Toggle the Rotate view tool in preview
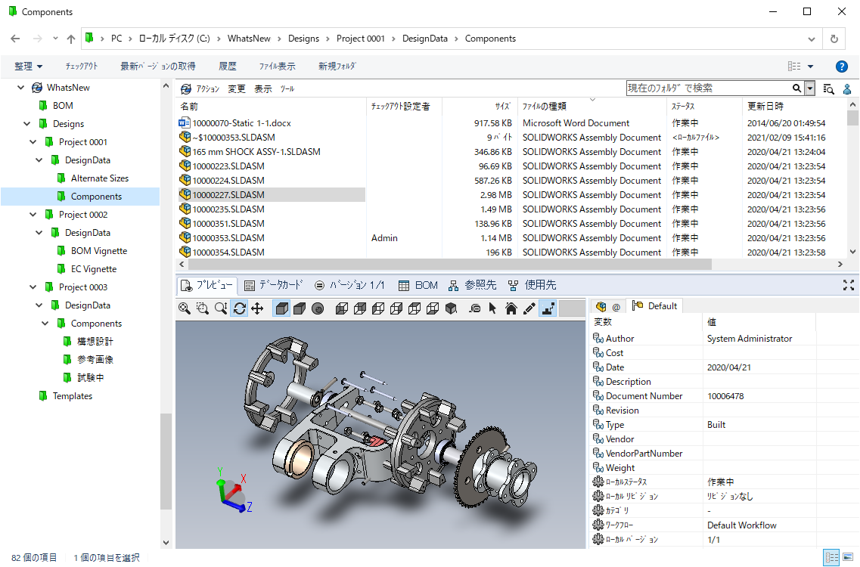 [239, 308]
